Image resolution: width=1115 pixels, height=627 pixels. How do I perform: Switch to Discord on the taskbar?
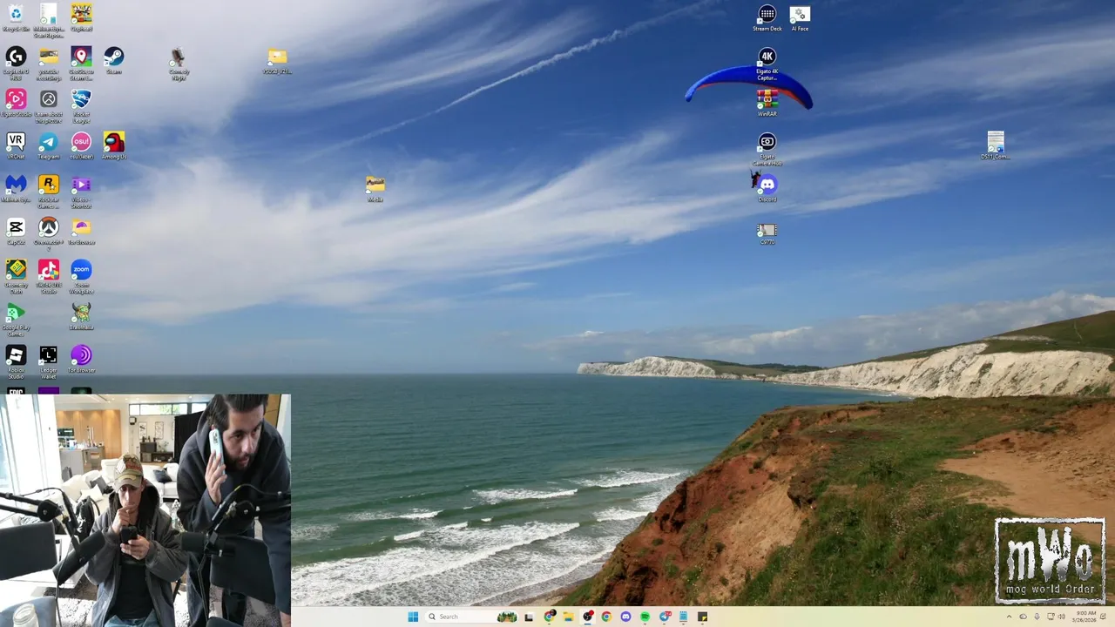pos(625,617)
